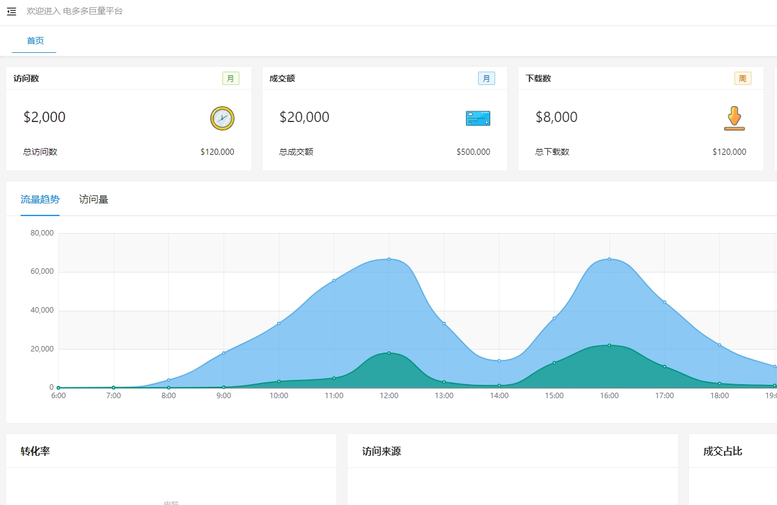777x505 pixels.
Task: Click the credit card icon in 成交额 card
Action: tap(477, 118)
